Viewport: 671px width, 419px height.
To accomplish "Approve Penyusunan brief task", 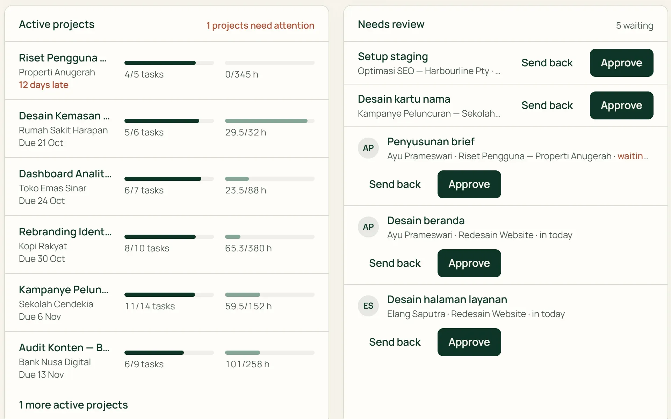I will 469,184.
